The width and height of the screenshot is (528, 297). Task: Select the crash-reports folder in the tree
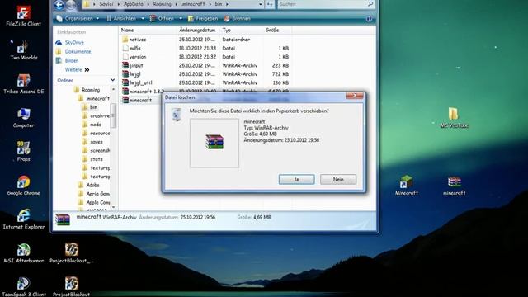tap(96, 115)
